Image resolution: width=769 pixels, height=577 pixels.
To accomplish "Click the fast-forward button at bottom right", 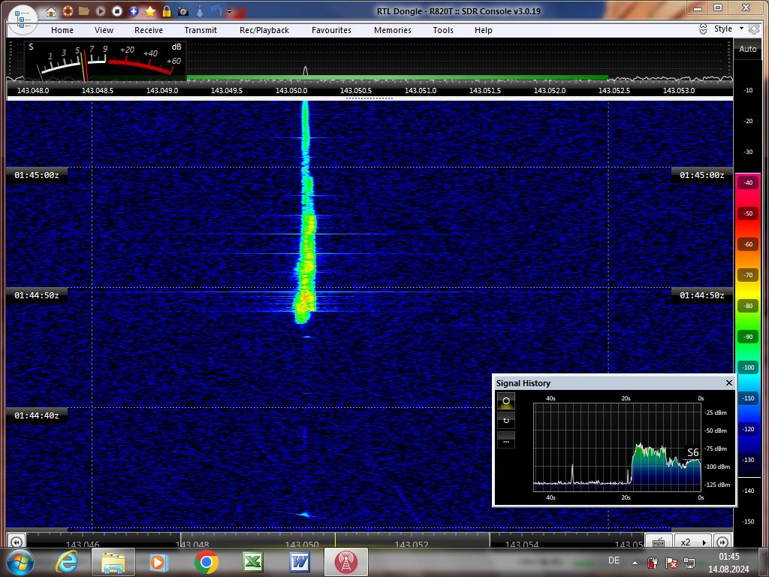I will click(x=722, y=542).
